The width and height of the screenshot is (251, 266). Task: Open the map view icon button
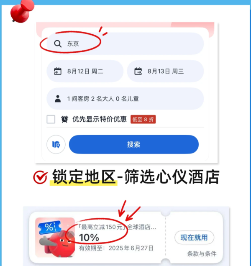coord(56,144)
